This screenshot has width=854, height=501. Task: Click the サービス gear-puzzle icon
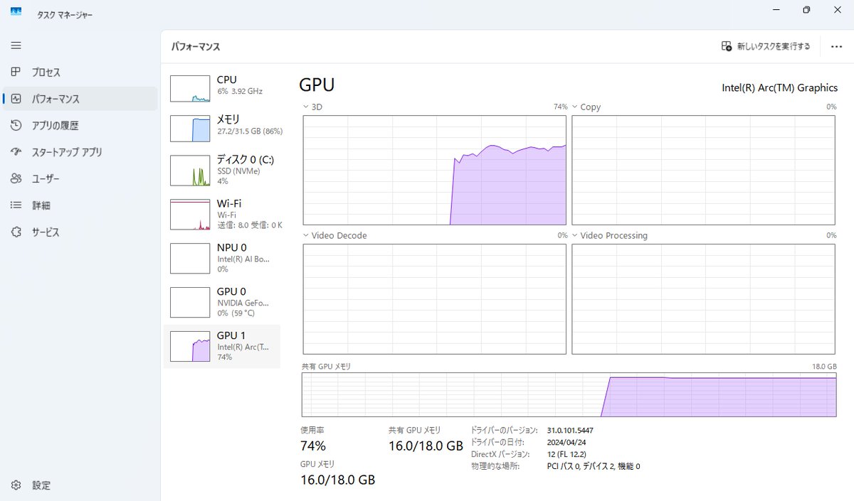point(16,232)
